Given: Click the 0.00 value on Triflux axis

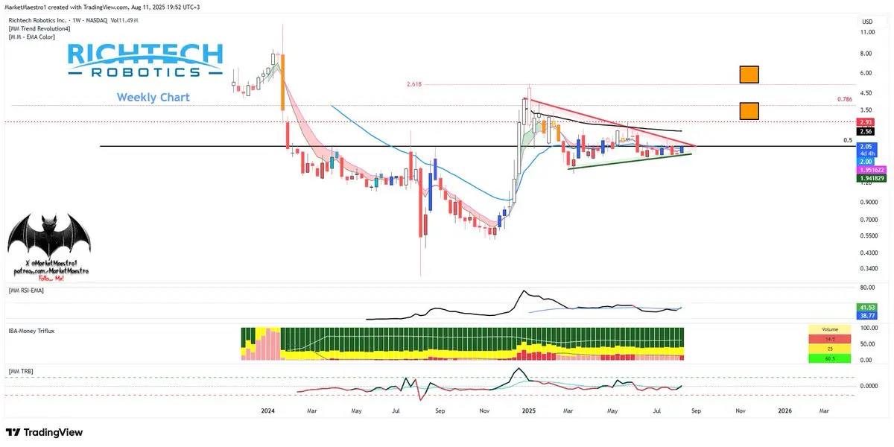Looking at the screenshot, I should (867, 360).
